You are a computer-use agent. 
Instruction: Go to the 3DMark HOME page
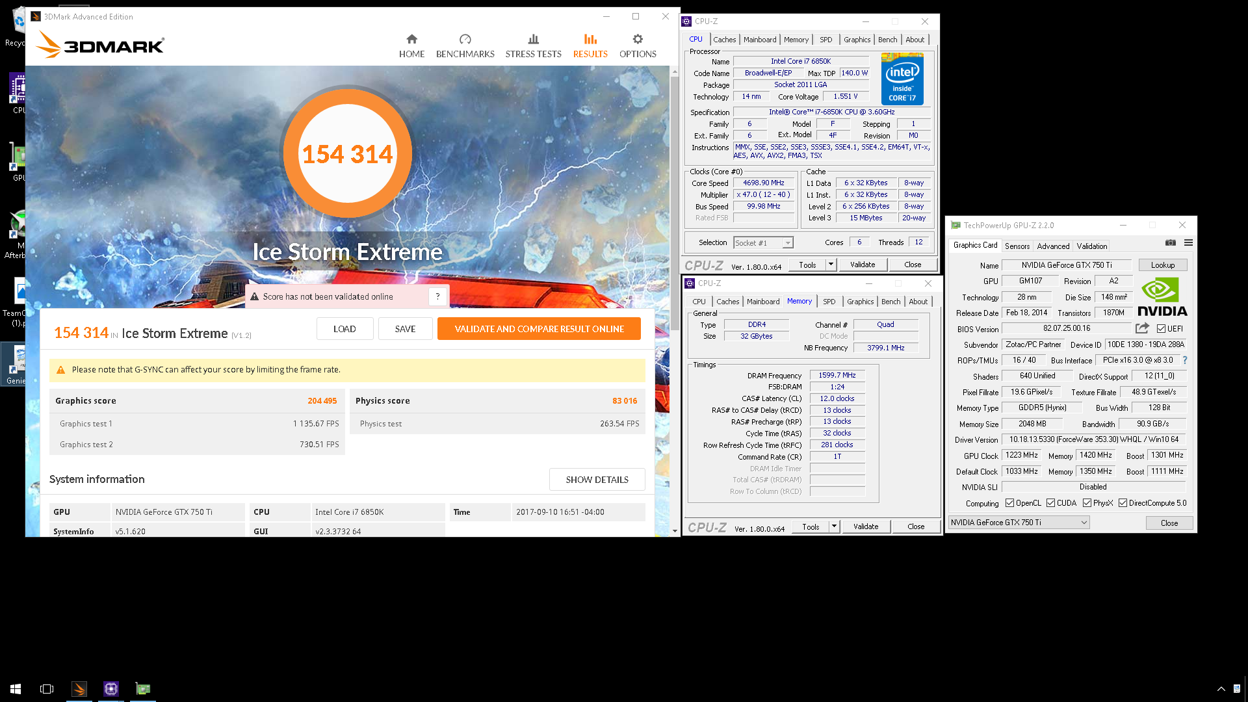[411, 46]
